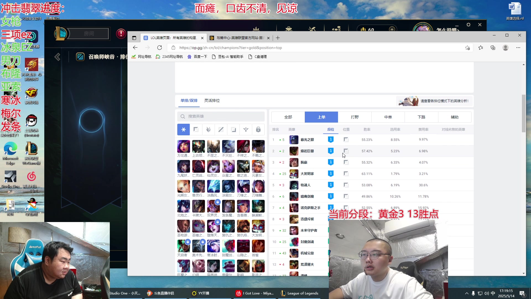Add this page to favorites star
This screenshot has width=531, height=299.
(467, 48)
